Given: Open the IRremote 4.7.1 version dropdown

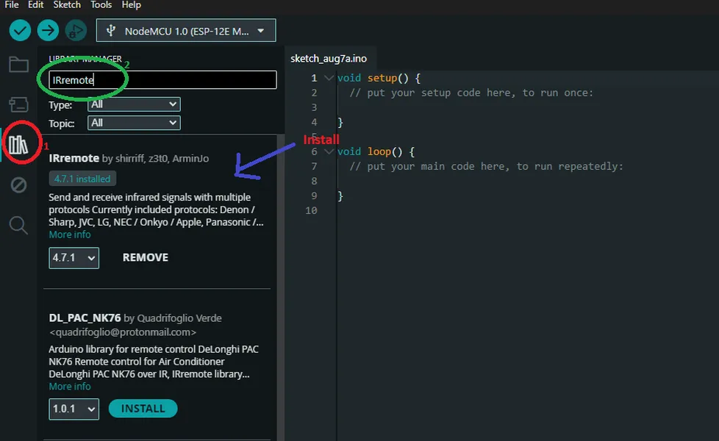Looking at the screenshot, I should [74, 258].
